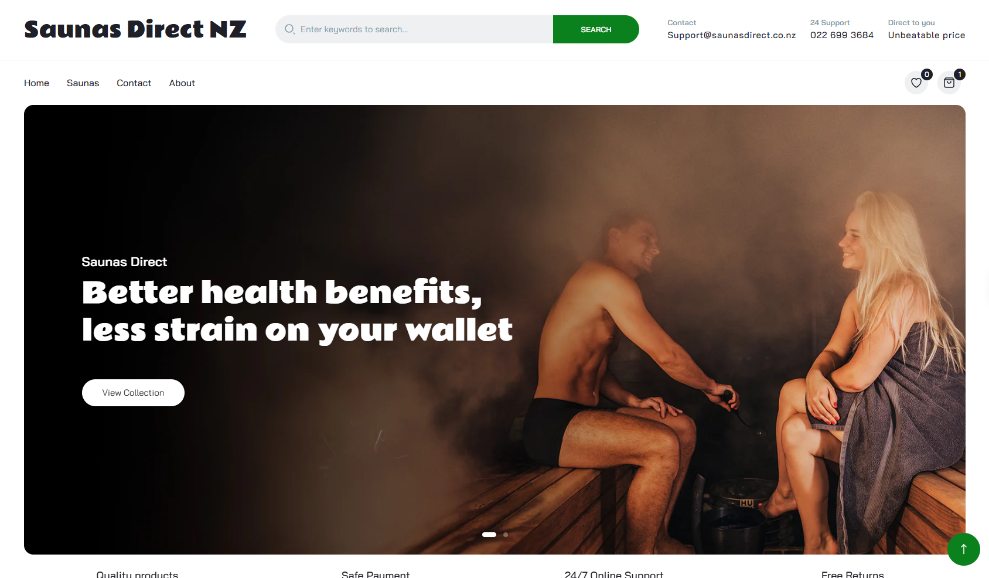The height and width of the screenshot is (578, 989).
Task: Click the View Collection button
Action: [x=133, y=393]
